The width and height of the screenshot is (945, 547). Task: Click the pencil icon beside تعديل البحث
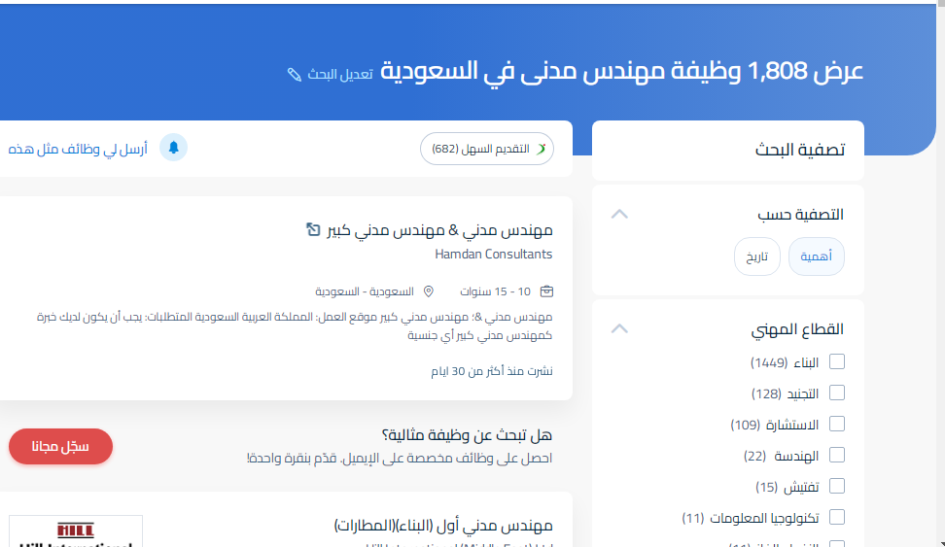click(295, 75)
